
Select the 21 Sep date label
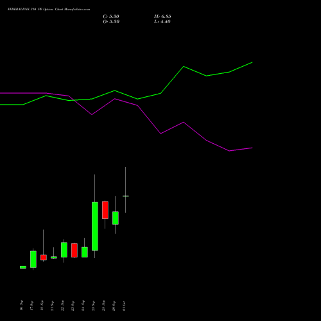pos(52,305)
